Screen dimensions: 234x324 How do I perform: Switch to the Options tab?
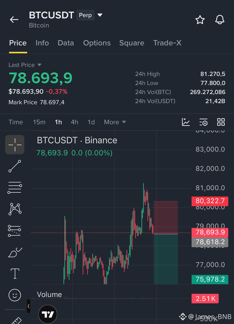[97, 43]
